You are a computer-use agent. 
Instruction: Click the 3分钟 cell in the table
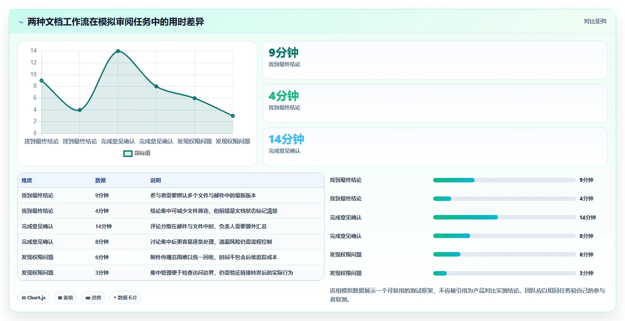[102, 273]
